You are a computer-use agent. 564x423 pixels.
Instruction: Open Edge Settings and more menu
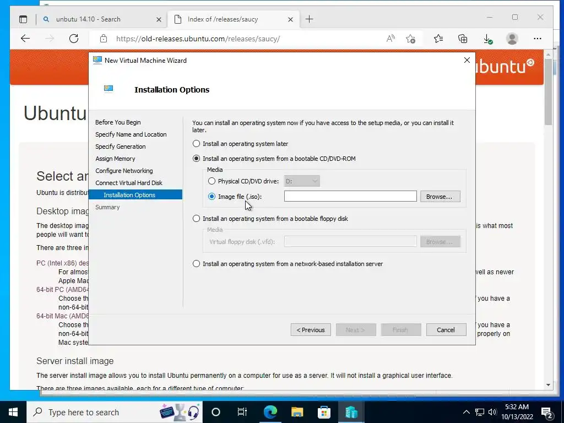coord(538,39)
